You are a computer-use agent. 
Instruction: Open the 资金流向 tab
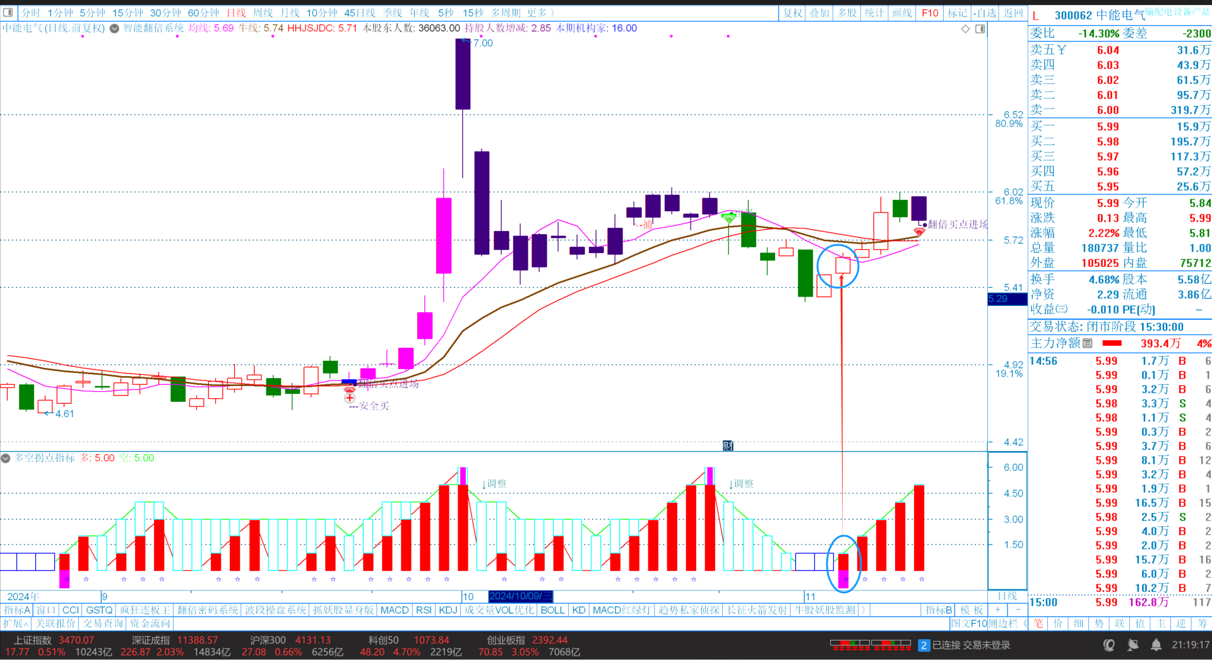150,623
